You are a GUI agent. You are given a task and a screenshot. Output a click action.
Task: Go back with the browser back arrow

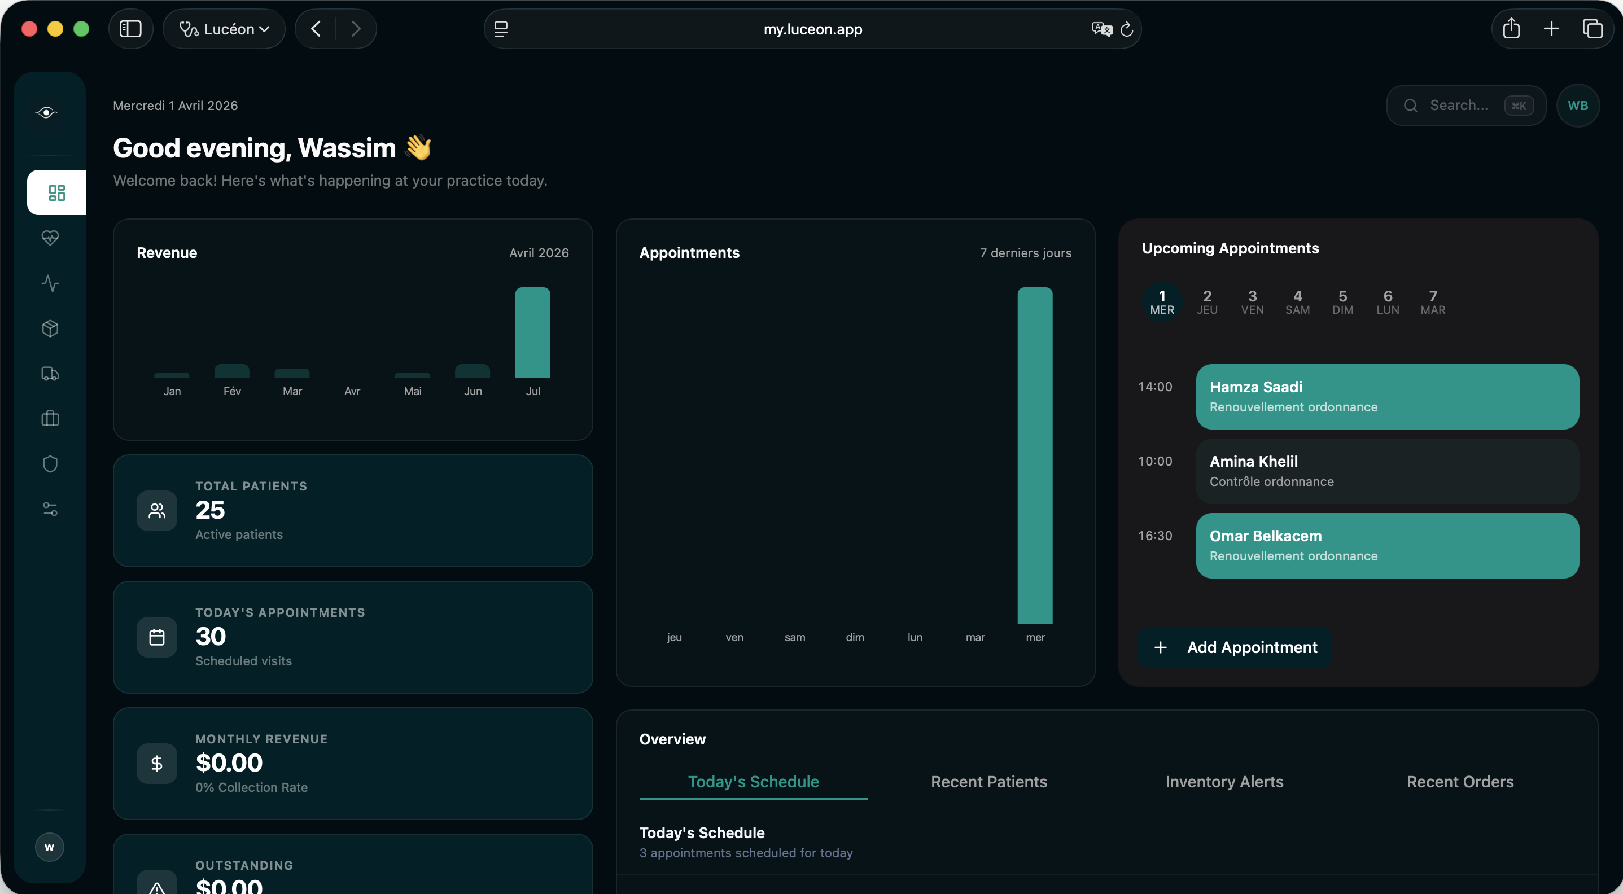click(316, 29)
